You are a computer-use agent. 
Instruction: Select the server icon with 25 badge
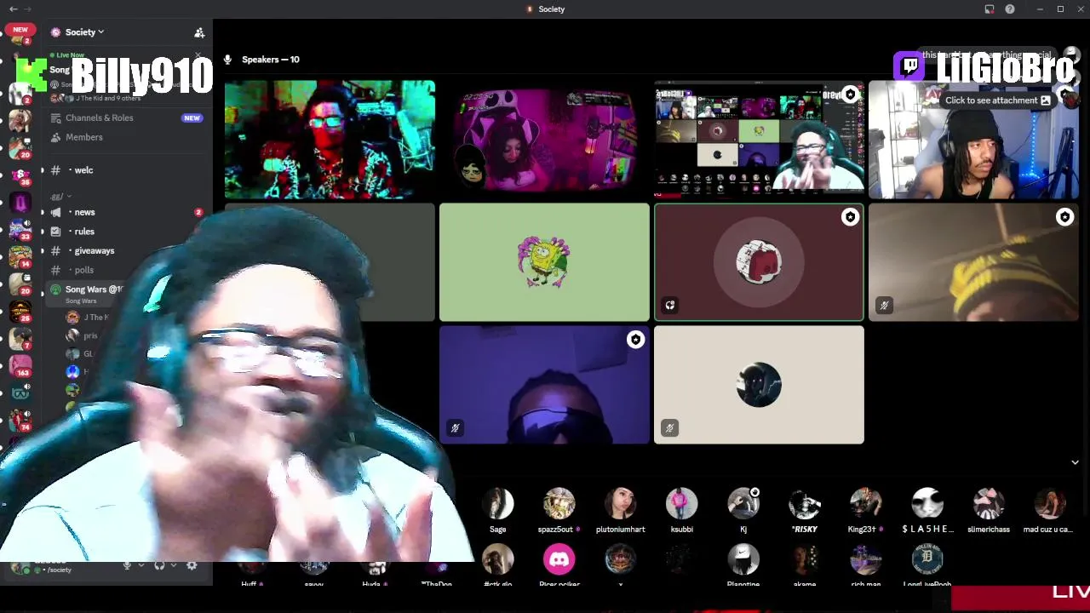coord(20,311)
